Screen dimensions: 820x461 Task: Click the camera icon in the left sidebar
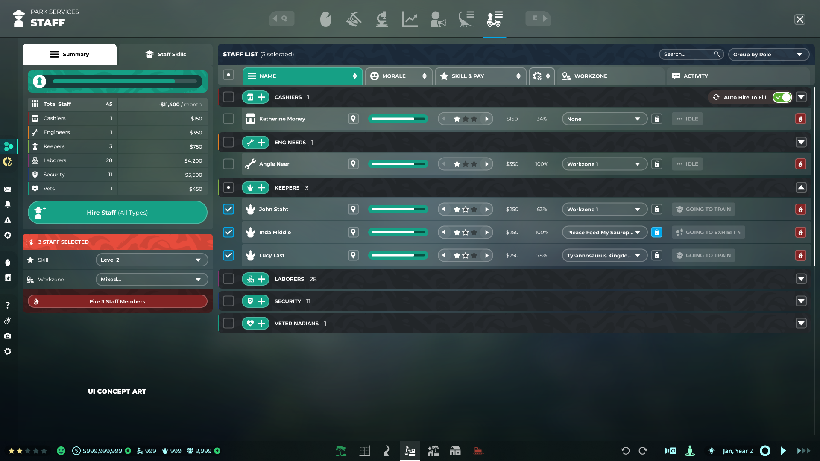pyautogui.click(x=8, y=336)
